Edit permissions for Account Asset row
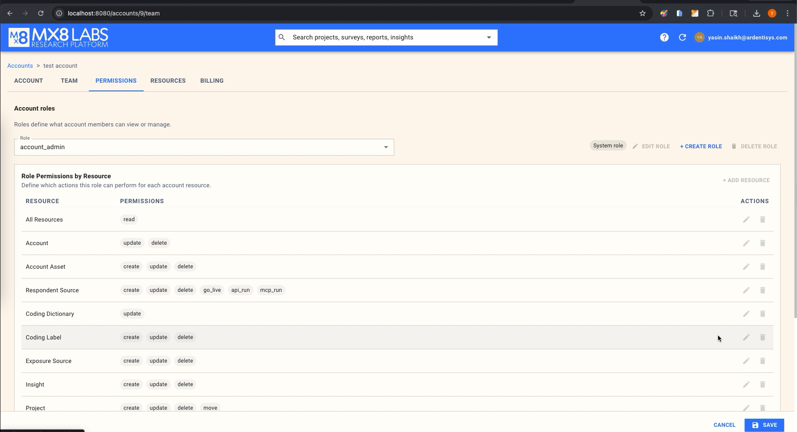The width and height of the screenshot is (797, 432). 746,266
